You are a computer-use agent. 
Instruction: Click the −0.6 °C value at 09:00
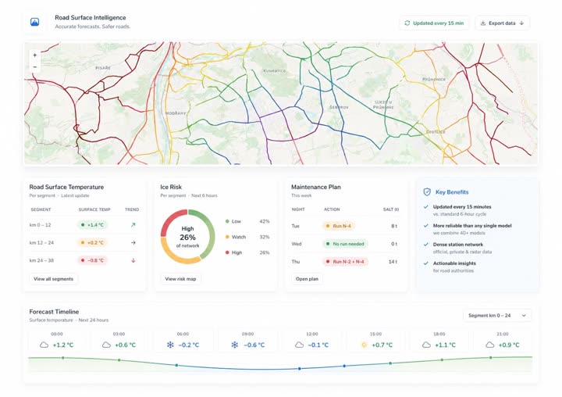pos(254,345)
